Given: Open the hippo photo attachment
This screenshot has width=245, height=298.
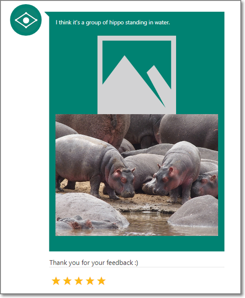Looking at the screenshot, I should (136, 175).
